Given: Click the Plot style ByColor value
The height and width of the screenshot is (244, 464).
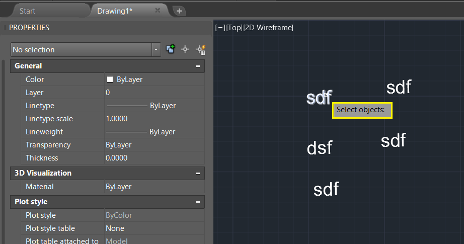Looking at the screenshot, I should [154, 215].
